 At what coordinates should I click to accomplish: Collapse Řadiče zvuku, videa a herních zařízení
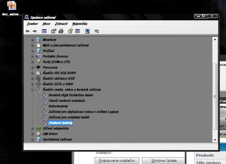click(32, 90)
